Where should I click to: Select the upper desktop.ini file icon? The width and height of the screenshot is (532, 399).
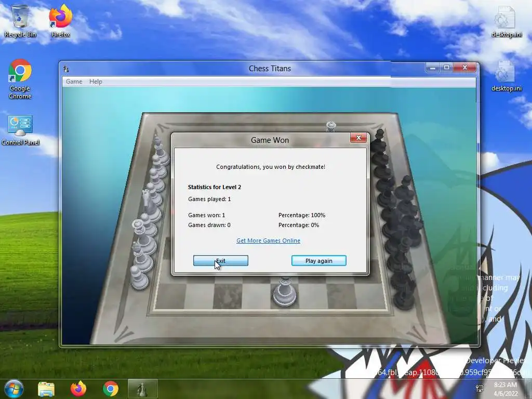506,21
